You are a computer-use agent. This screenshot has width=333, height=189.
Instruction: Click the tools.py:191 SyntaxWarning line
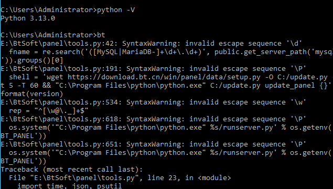(x=153, y=69)
